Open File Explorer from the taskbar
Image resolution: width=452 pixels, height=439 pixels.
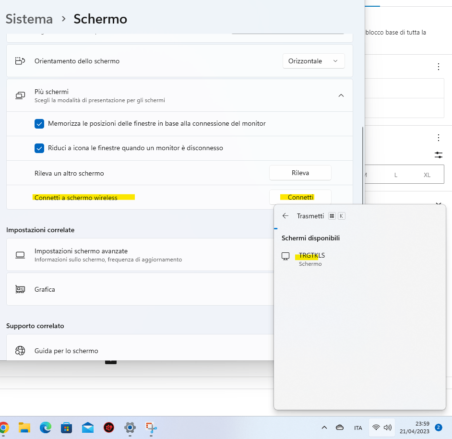tap(24, 427)
